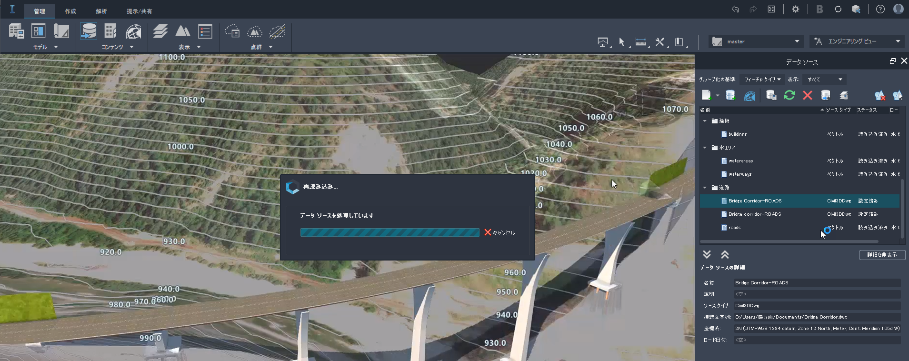Click the clear feature selection icon with red X
This screenshot has width=909, height=361.
[880, 95]
